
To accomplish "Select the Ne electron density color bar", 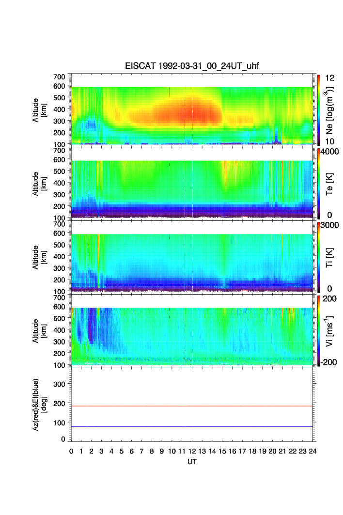I will point(319,110).
